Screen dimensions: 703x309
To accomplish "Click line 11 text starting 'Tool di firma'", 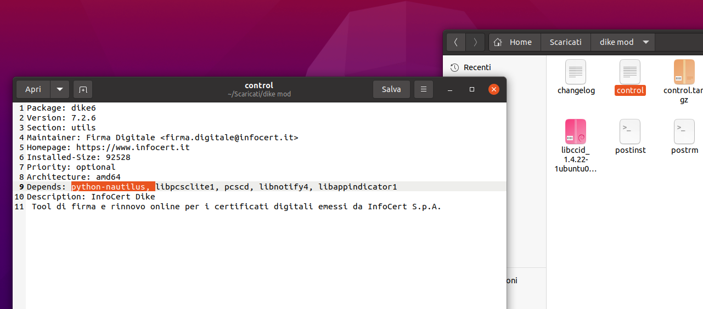I will point(237,207).
